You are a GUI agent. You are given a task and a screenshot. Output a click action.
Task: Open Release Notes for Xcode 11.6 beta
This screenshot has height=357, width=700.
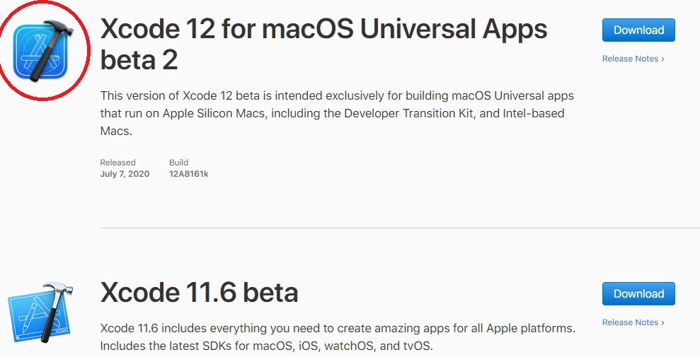tap(630, 322)
